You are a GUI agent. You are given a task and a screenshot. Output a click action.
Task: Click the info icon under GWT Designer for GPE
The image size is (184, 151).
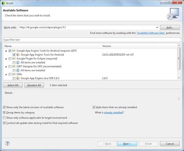[x=18, y=70]
